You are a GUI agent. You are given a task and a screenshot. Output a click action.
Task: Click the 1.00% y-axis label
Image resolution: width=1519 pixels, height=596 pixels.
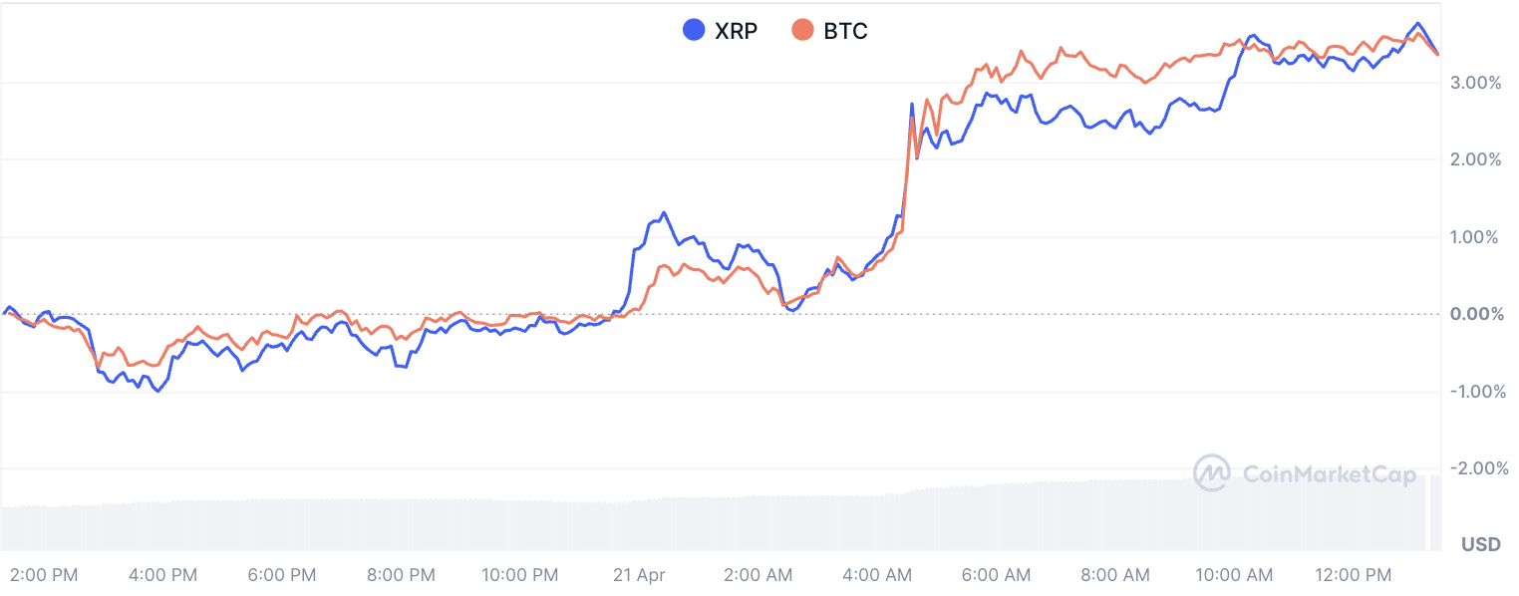click(1475, 237)
